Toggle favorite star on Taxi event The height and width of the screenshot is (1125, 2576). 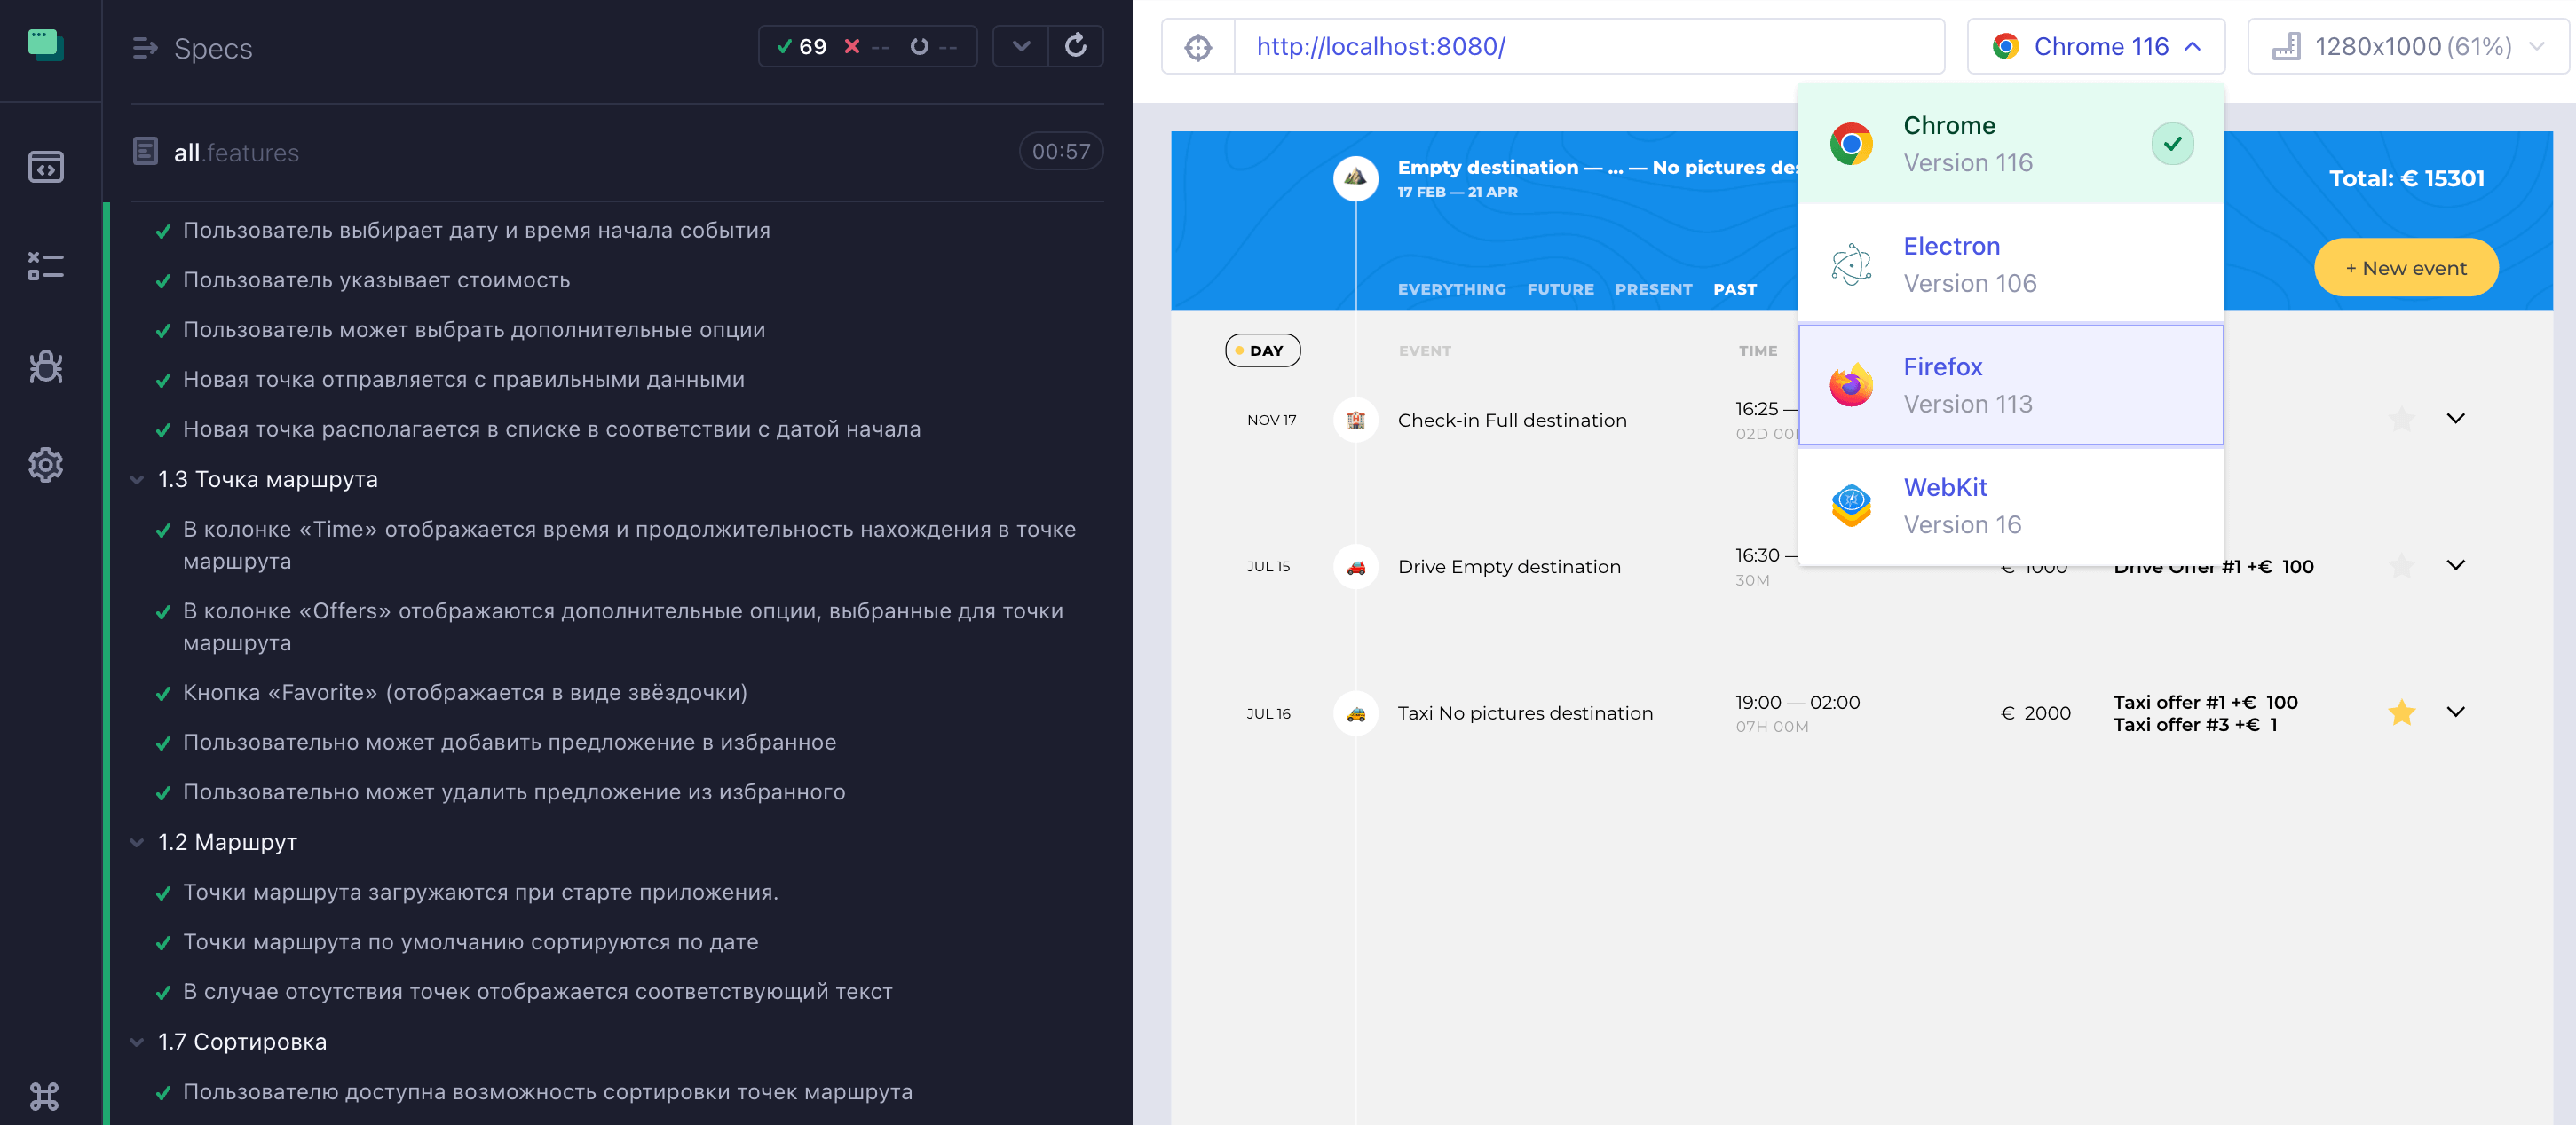tap(2401, 712)
